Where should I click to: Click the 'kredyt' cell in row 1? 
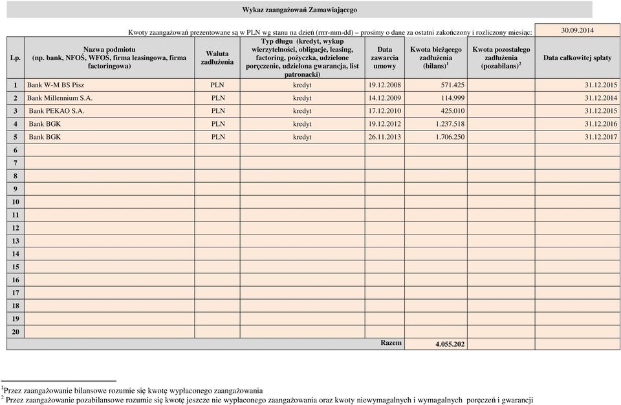coord(302,85)
